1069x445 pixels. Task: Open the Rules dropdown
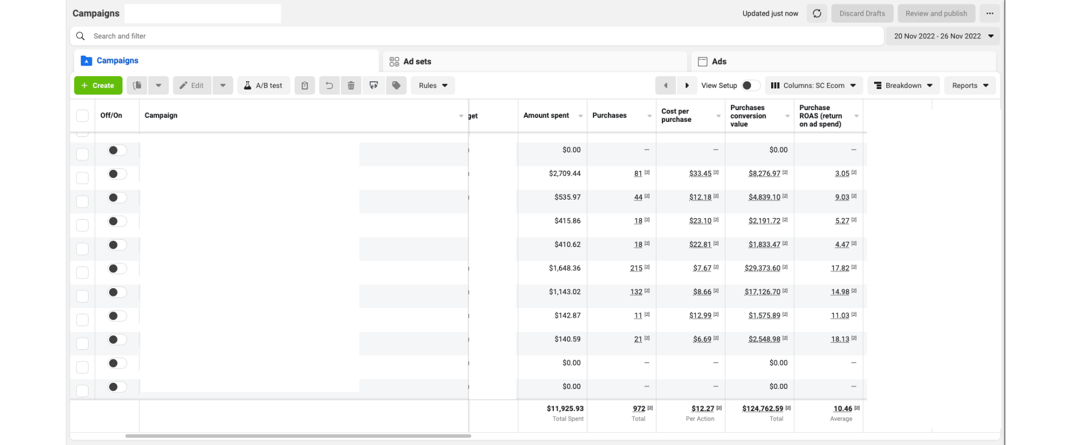[x=433, y=85]
